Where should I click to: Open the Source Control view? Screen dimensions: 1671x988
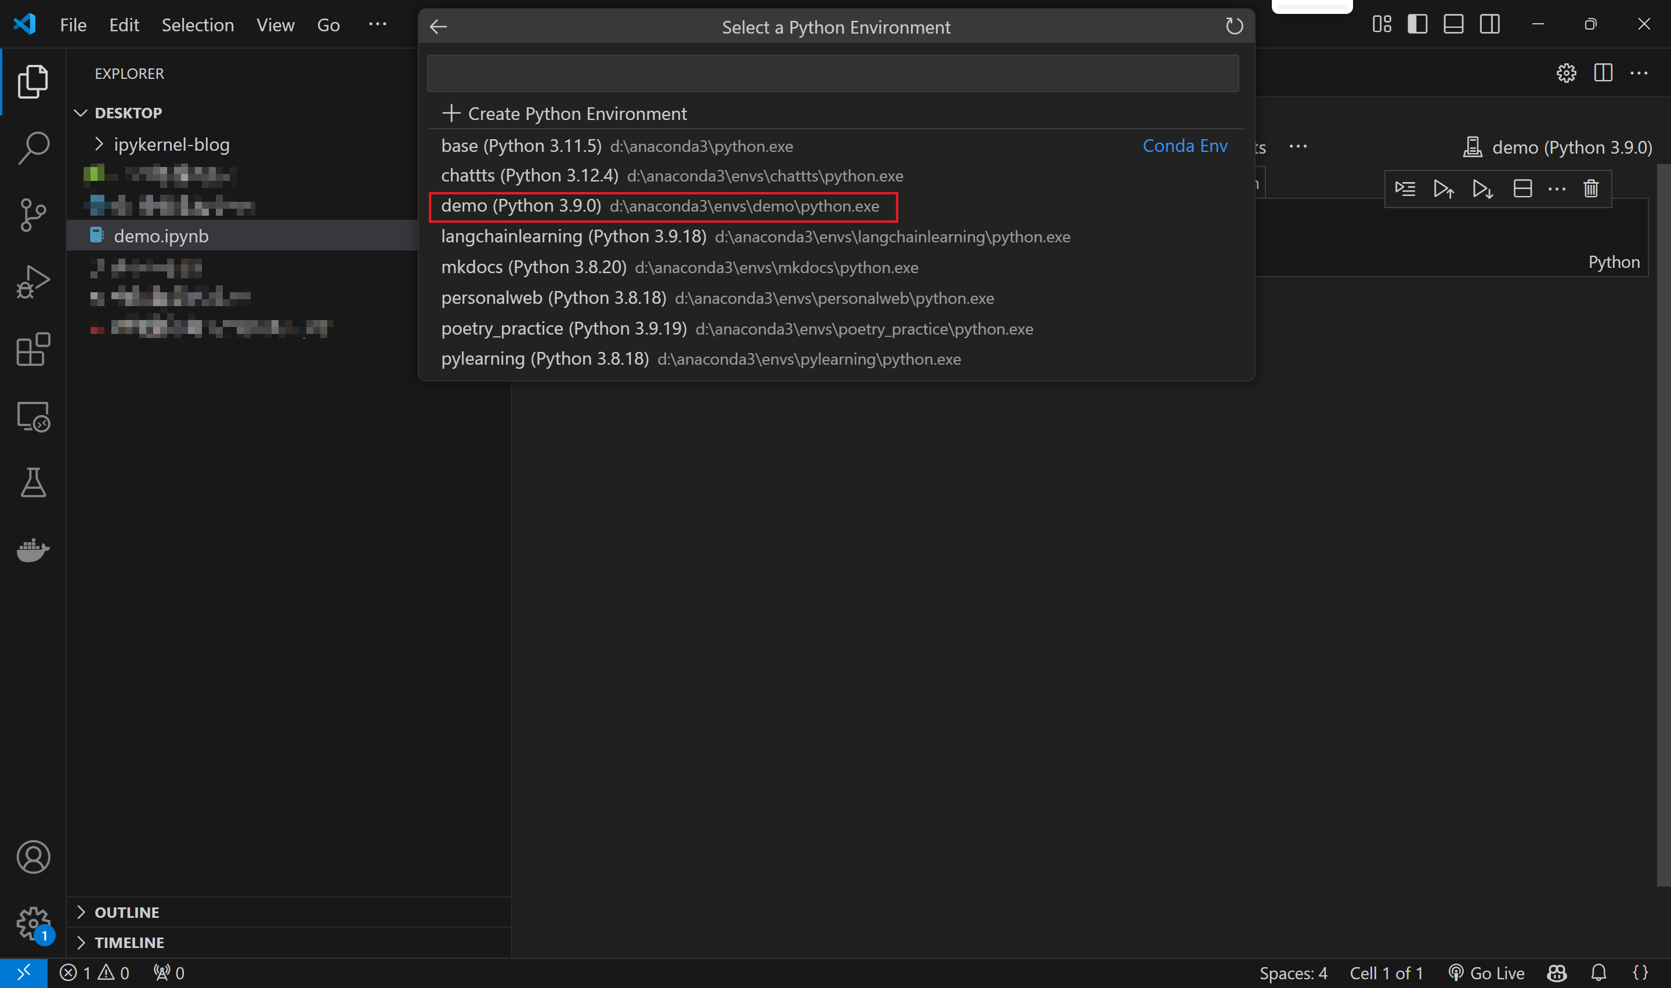pyautogui.click(x=32, y=215)
